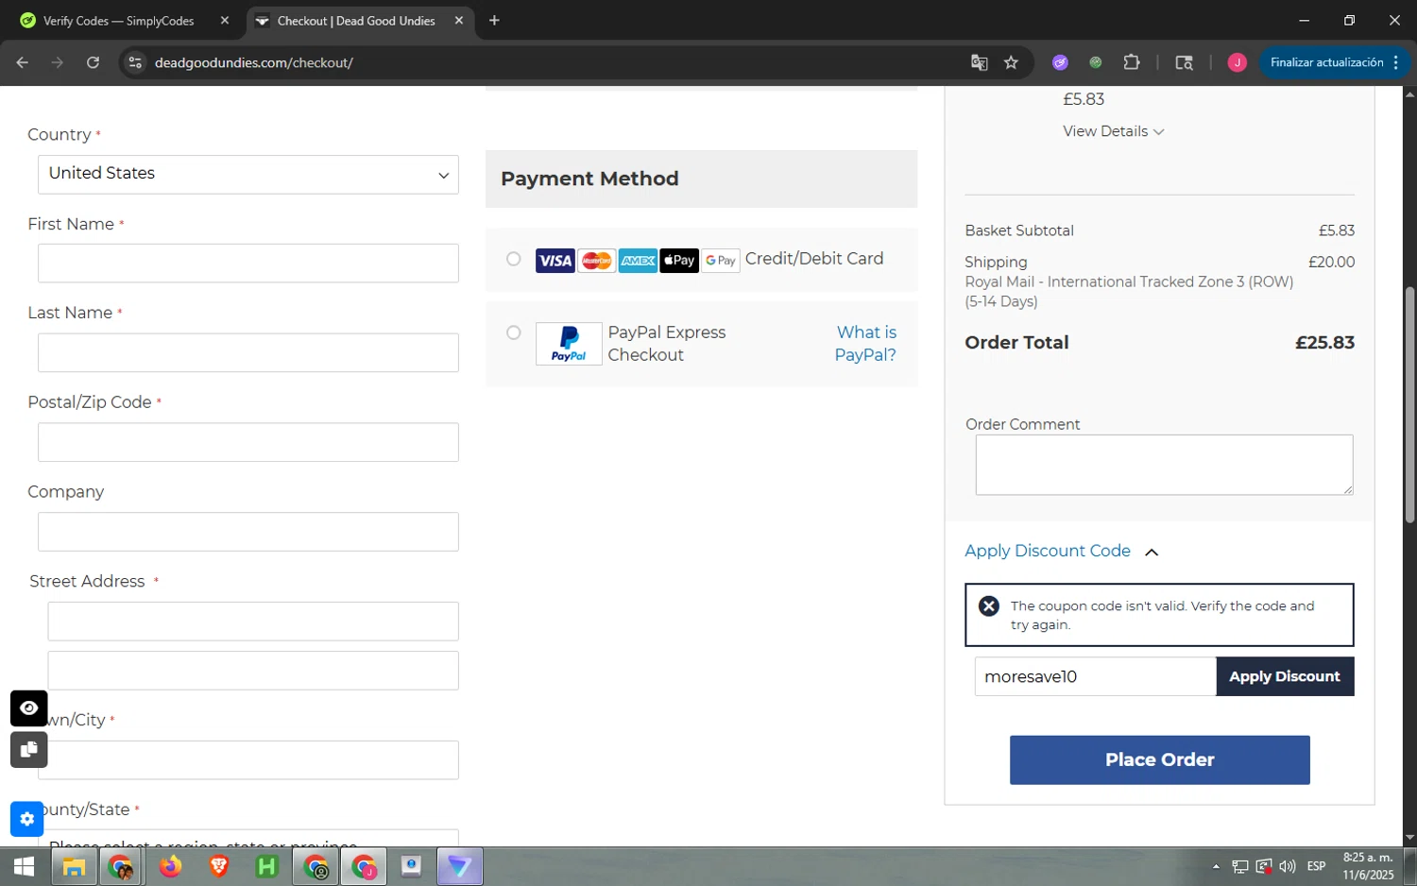Close the Verify Codes SimplyCodes tab
Screen dimensions: 1417x886
click(x=224, y=20)
